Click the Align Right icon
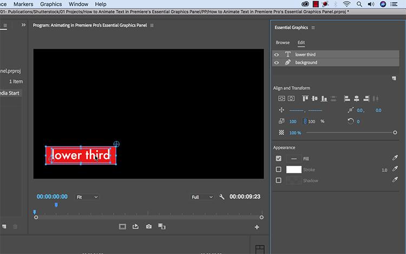406x254 pixels. (x=366, y=99)
